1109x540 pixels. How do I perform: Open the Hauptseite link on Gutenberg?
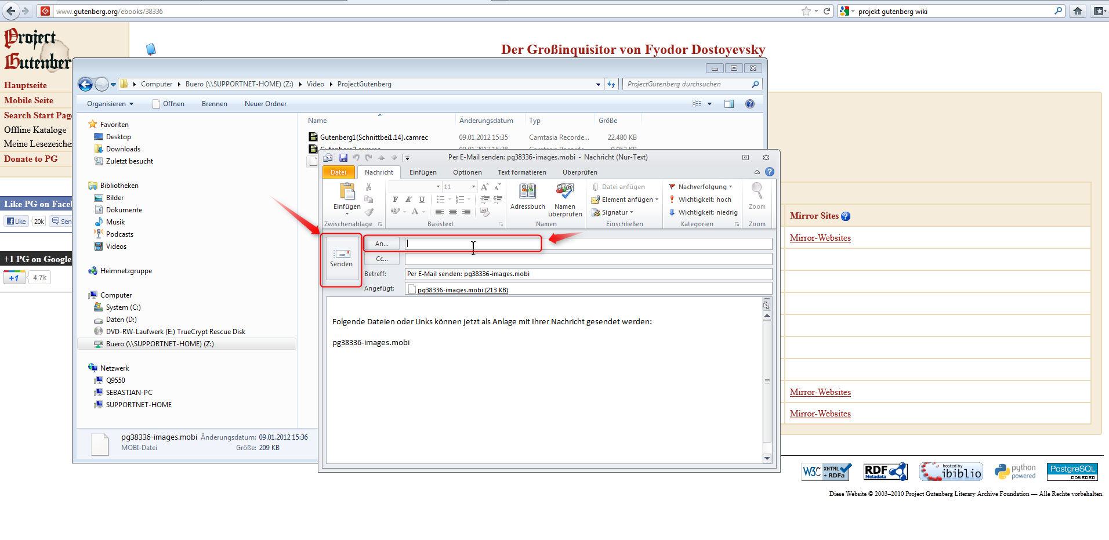pos(26,85)
